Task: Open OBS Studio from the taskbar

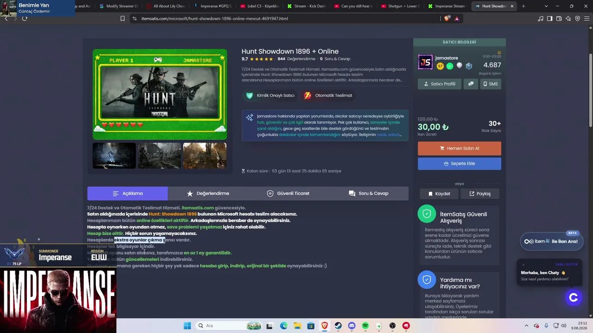Action: [392, 326]
